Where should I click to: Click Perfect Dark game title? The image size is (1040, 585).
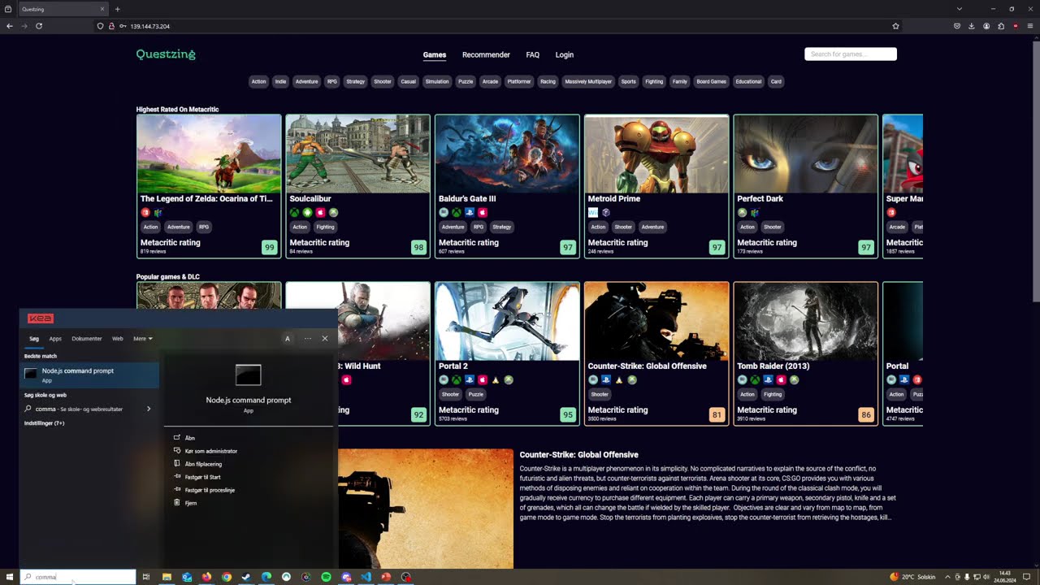[760, 198]
